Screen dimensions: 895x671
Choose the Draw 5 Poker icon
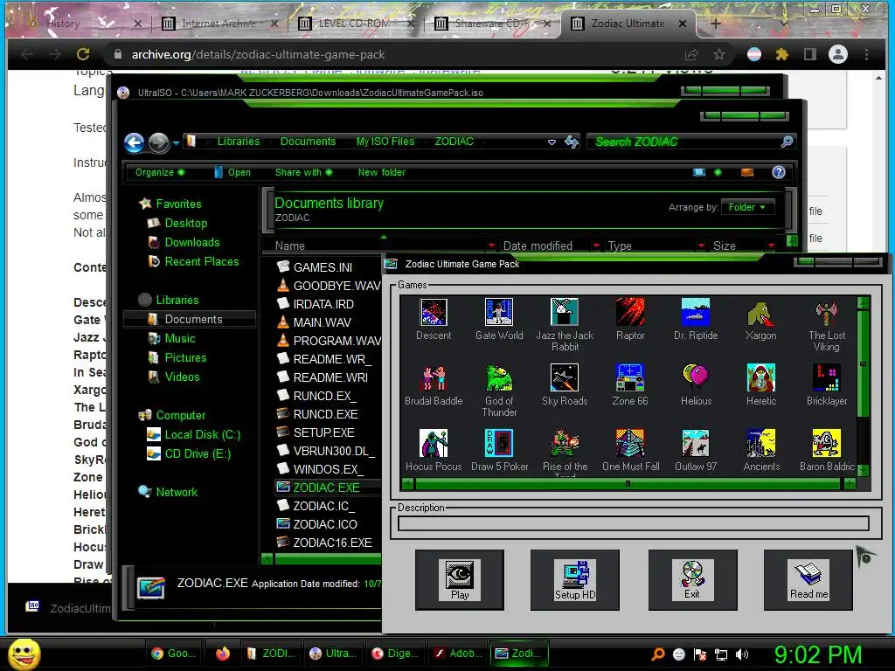pos(499,443)
